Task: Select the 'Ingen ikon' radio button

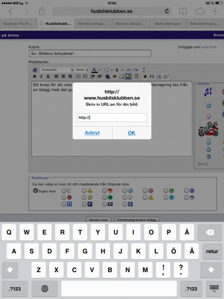Action: pos(35,190)
